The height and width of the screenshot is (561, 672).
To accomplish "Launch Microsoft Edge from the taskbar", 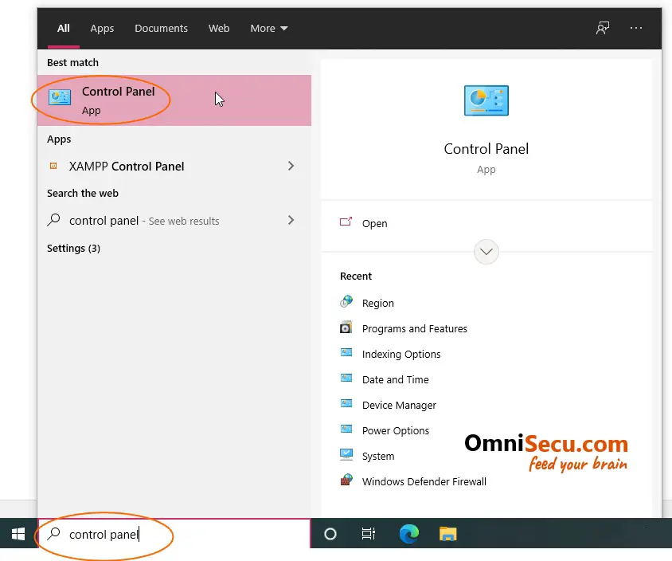I will [x=409, y=534].
